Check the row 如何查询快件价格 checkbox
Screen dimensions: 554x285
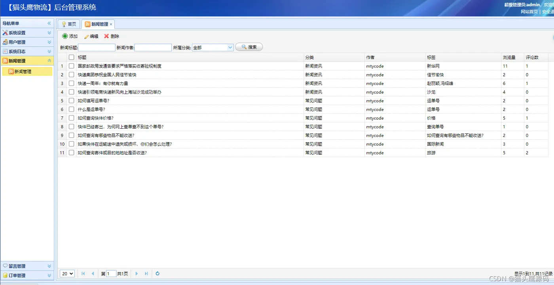pos(72,118)
